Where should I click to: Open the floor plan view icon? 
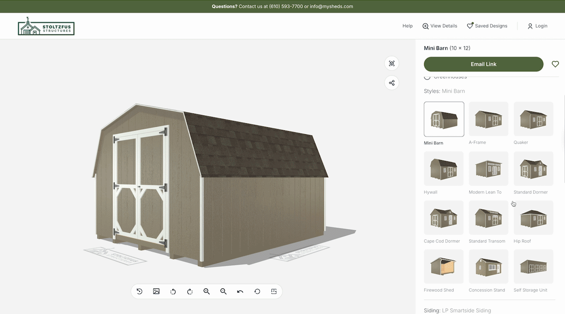(274, 291)
